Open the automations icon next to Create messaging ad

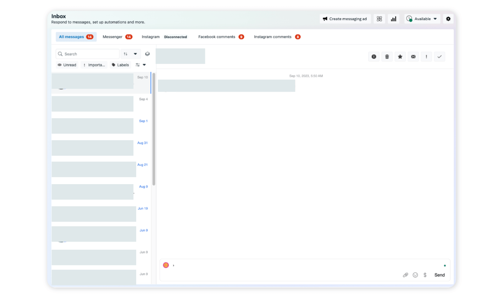(x=379, y=19)
